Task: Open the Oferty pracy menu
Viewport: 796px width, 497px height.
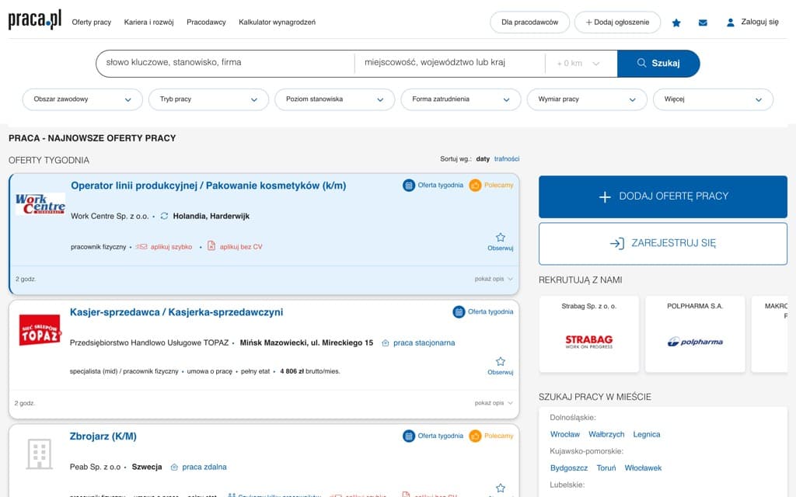Action: 91,23
